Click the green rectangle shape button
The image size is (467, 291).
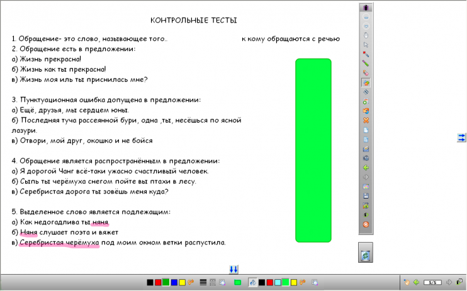237,283
